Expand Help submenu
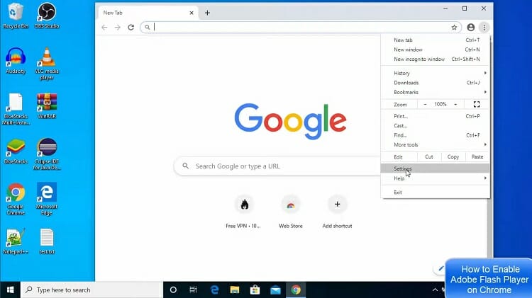 pyautogui.click(x=436, y=178)
